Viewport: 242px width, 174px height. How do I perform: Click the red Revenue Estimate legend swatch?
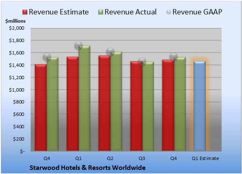pos(25,12)
